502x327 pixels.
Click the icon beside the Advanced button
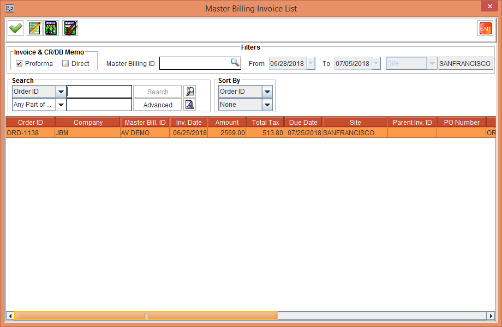click(189, 105)
